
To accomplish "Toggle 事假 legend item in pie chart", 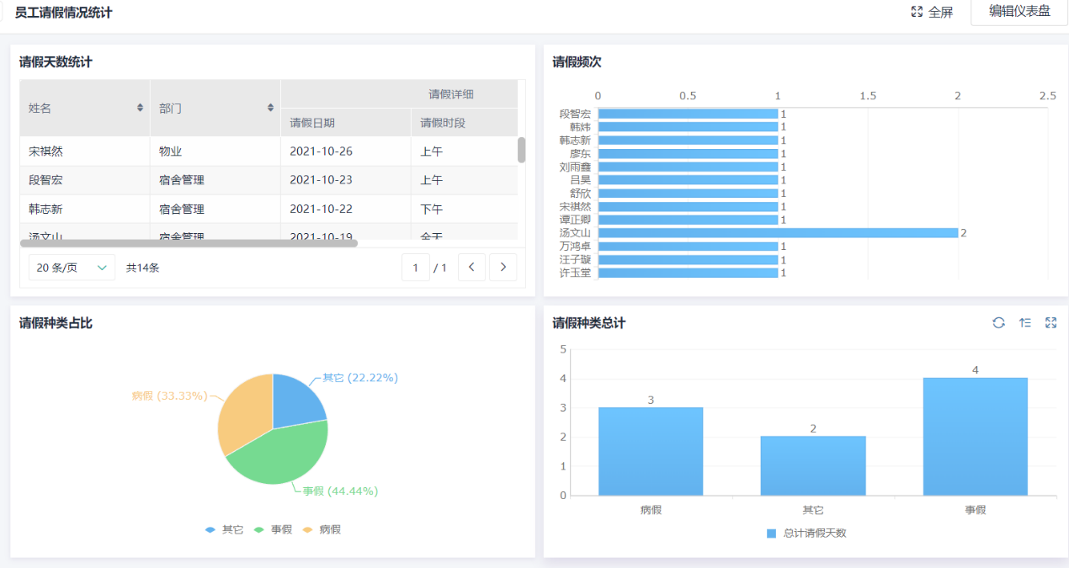I will click(x=274, y=529).
